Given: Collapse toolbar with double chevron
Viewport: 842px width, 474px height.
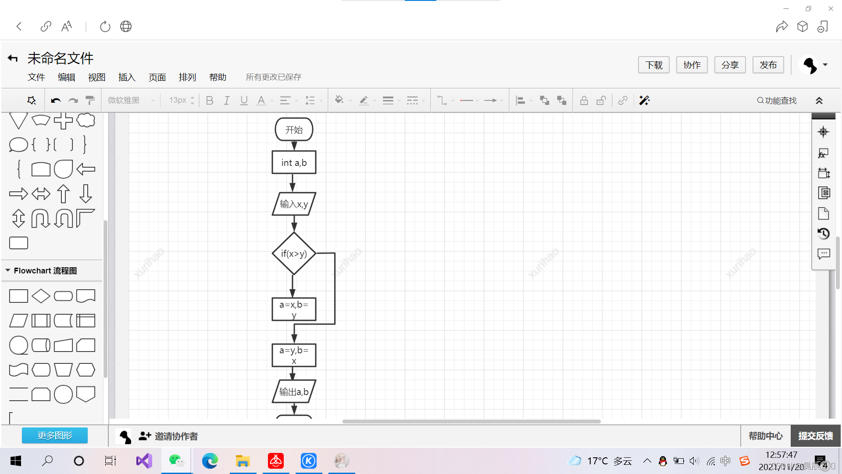Looking at the screenshot, I should 819,101.
